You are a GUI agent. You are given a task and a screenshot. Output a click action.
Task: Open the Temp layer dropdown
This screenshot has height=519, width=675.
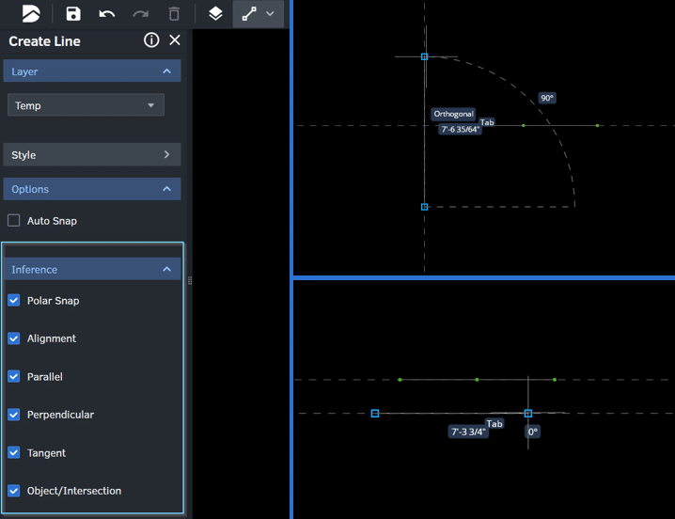click(86, 105)
